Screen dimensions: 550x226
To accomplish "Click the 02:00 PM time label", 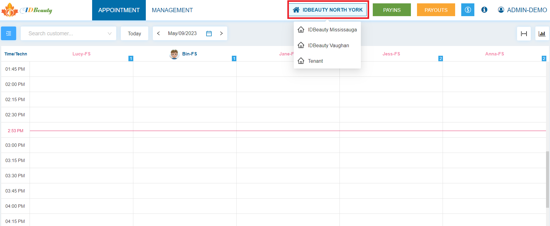I will pyautogui.click(x=15, y=84).
